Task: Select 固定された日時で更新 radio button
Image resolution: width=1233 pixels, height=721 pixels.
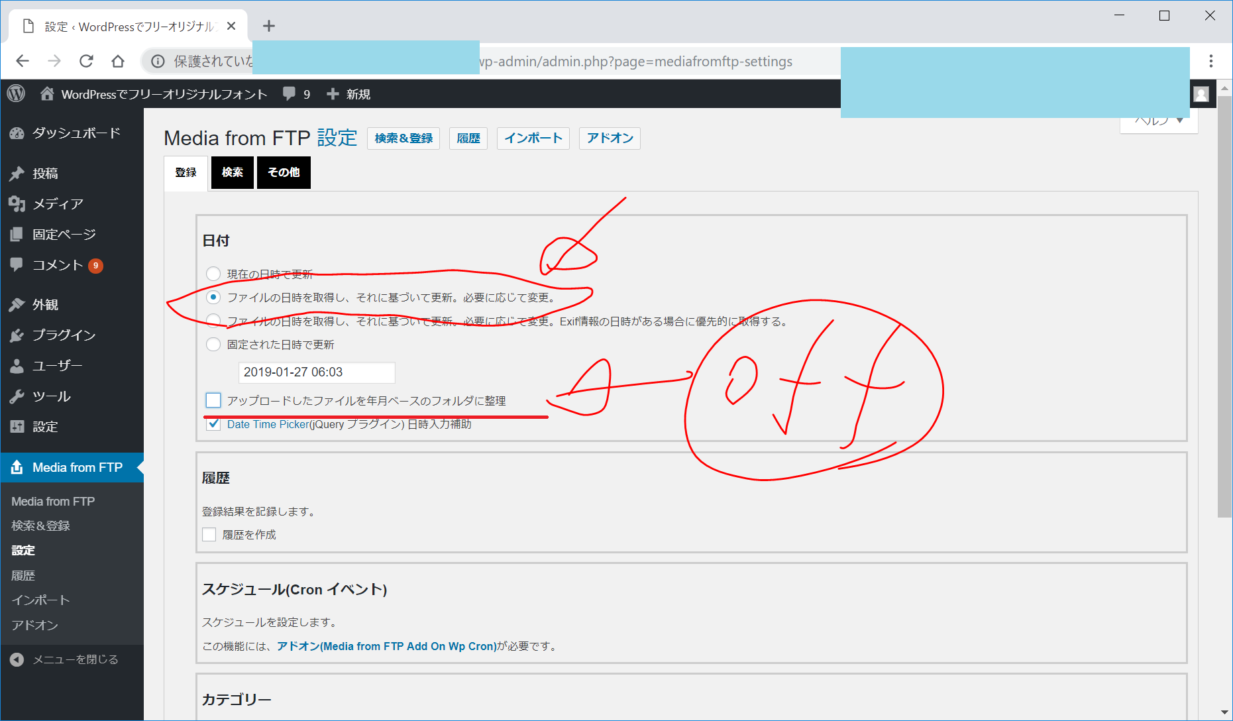Action: click(x=213, y=344)
